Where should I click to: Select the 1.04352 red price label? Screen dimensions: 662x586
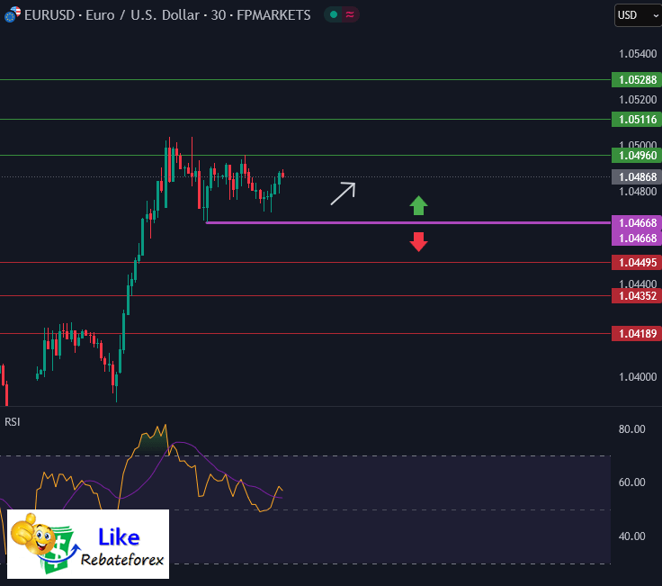coord(636,296)
